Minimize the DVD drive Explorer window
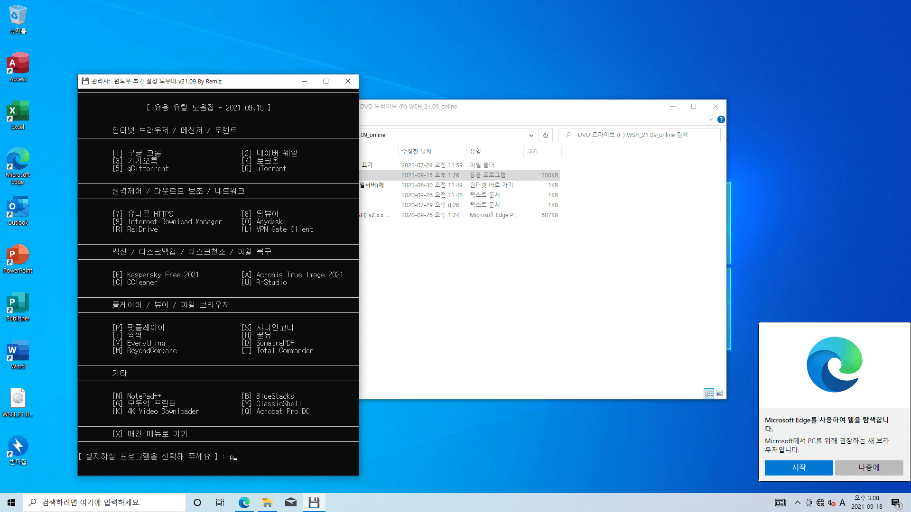 [x=672, y=107]
